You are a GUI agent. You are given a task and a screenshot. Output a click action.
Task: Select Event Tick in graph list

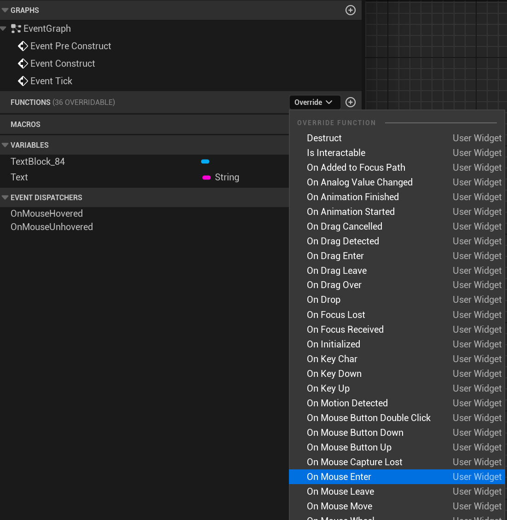point(52,81)
